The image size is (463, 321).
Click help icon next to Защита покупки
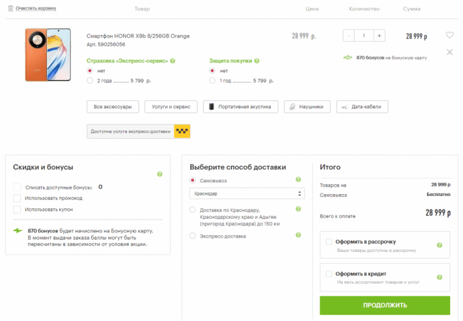257,61
